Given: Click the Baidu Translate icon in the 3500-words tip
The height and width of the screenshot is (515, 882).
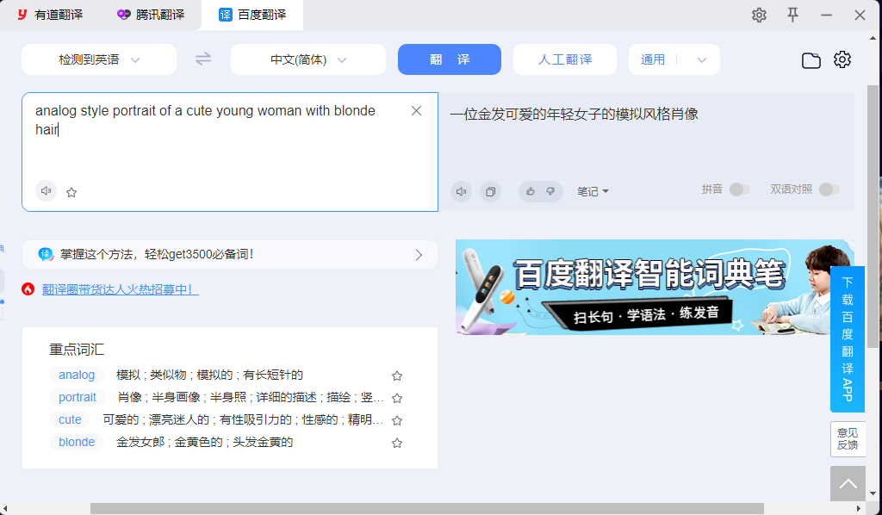Looking at the screenshot, I should [x=46, y=254].
